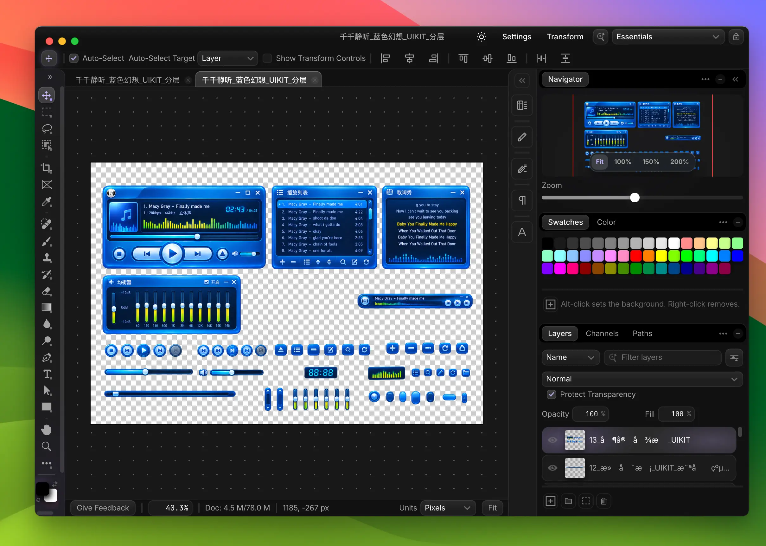Pick the white swatch in Swatches
The image size is (766, 546).
pos(673,243)
